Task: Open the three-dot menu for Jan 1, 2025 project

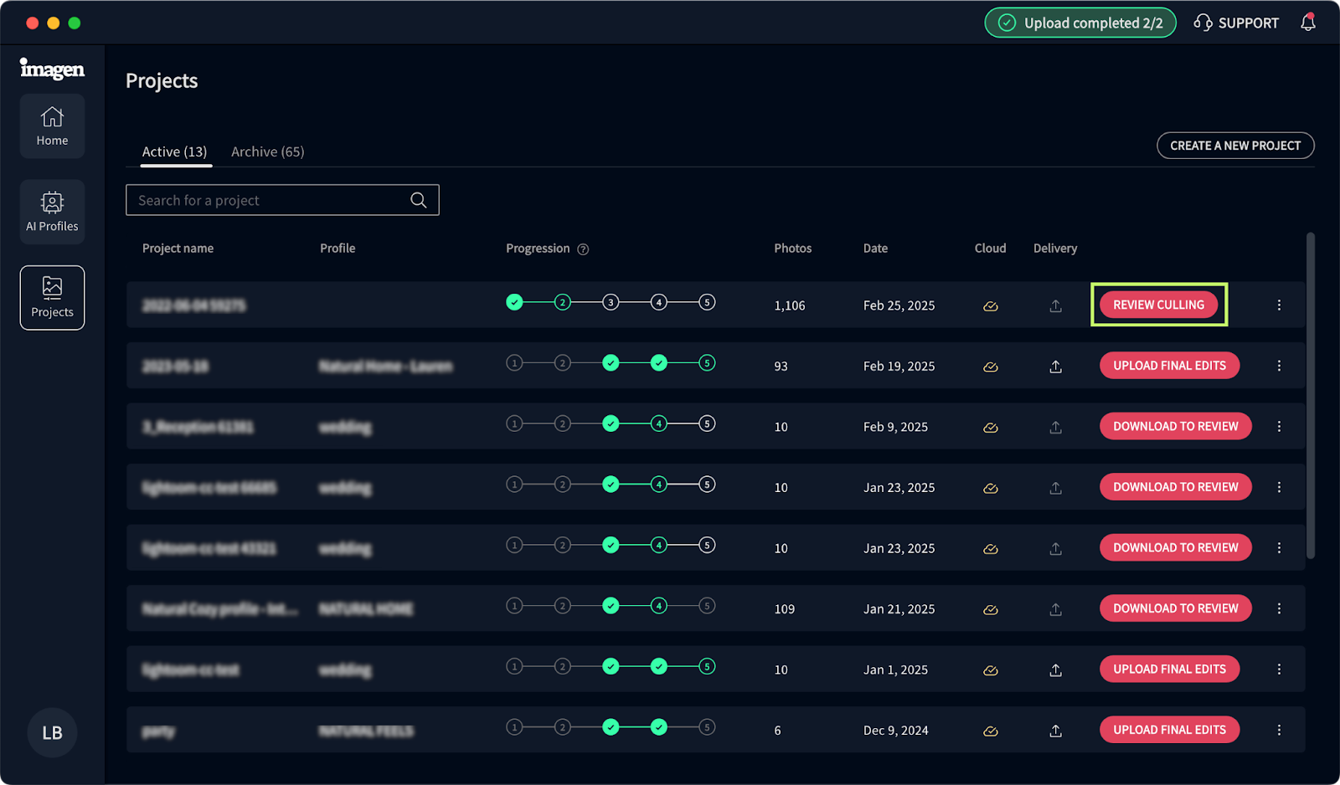Action: click(1279, 670)
